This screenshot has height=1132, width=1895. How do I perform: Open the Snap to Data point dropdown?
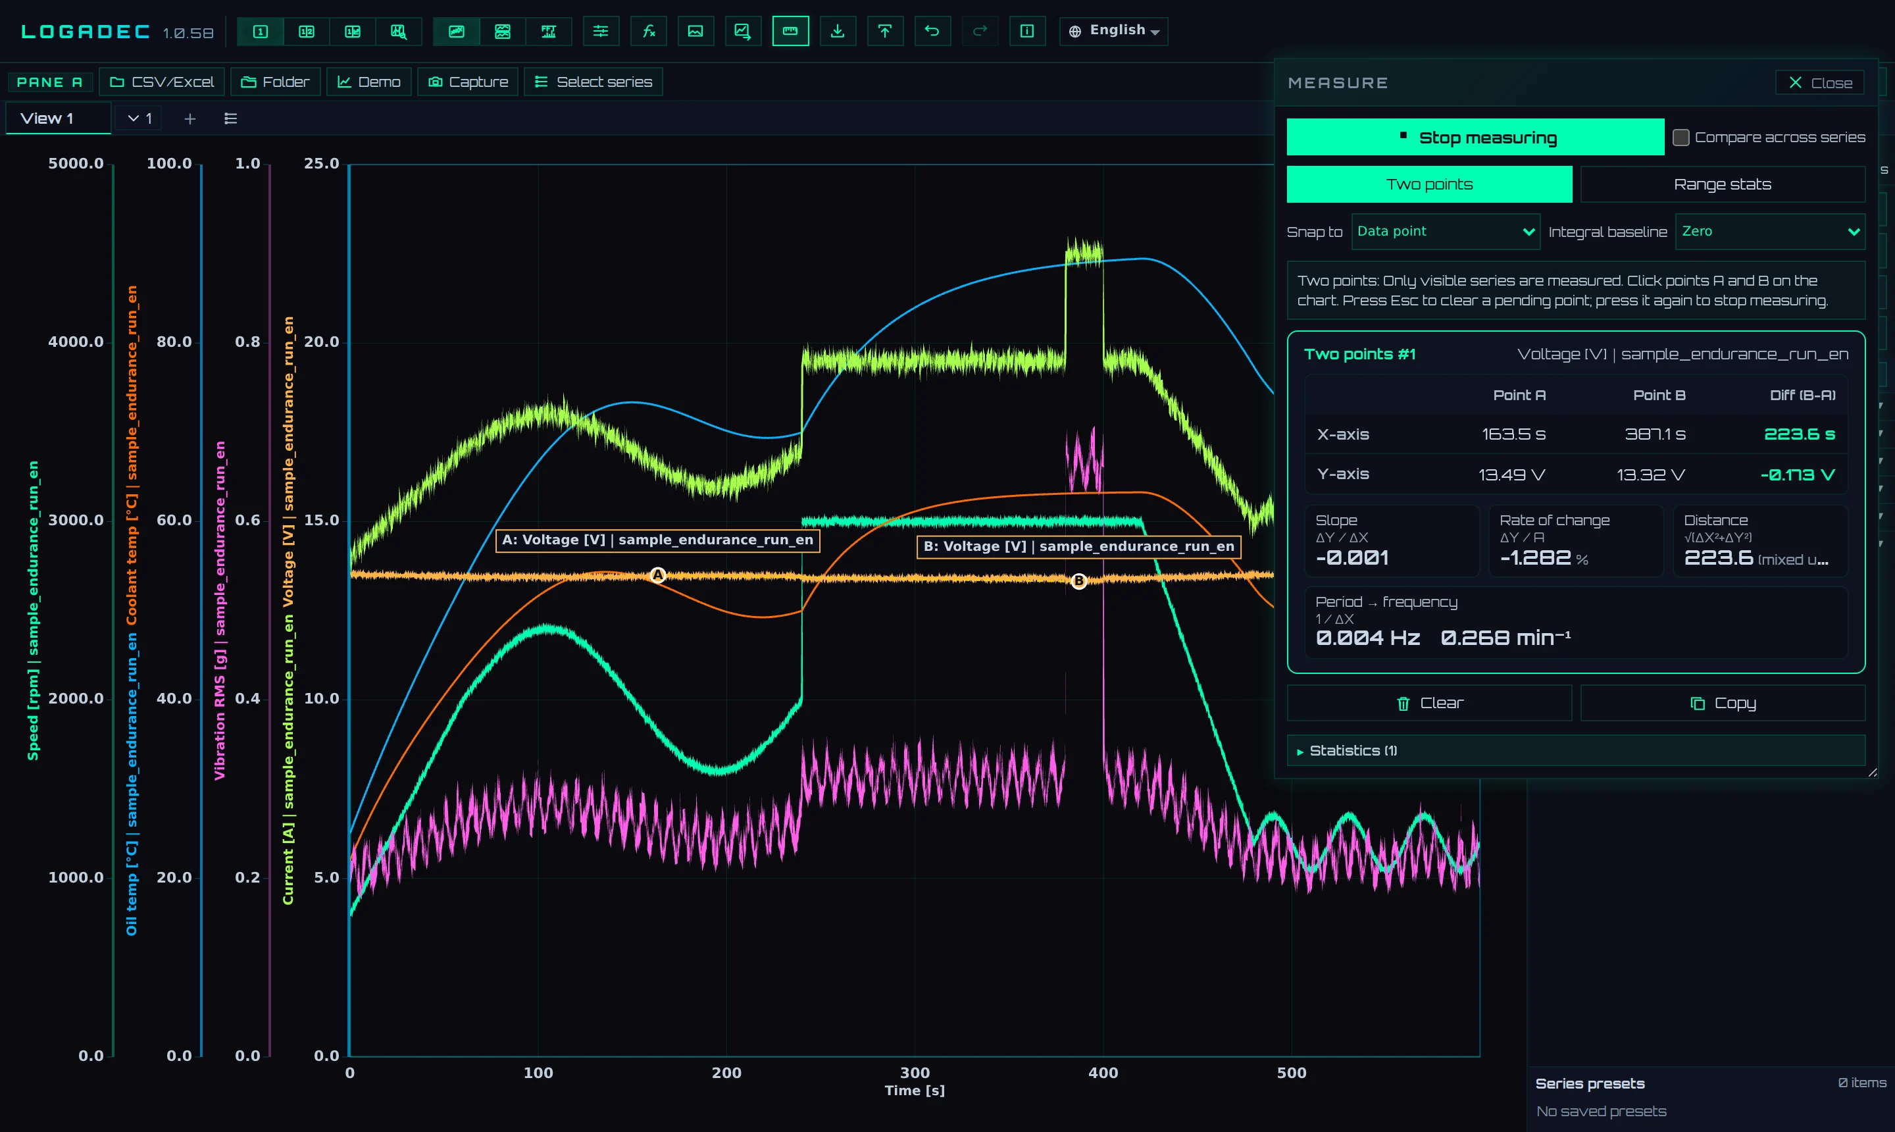click(x=1445, y=231)
